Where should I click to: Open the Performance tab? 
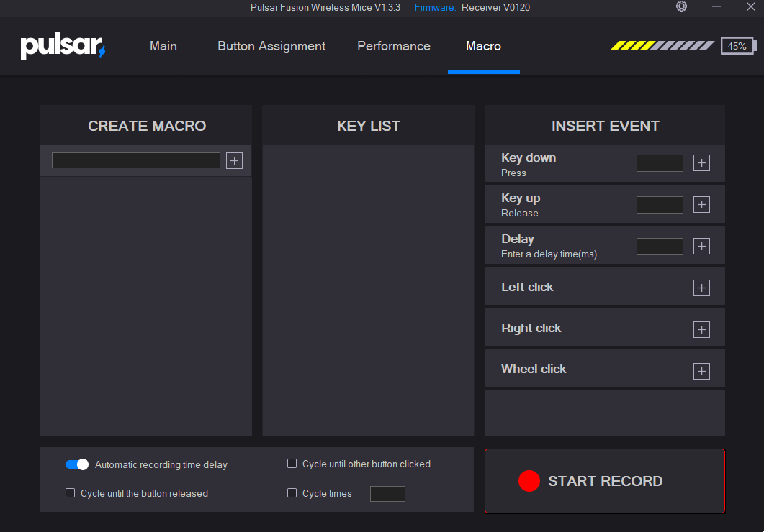tap(394, 46)
